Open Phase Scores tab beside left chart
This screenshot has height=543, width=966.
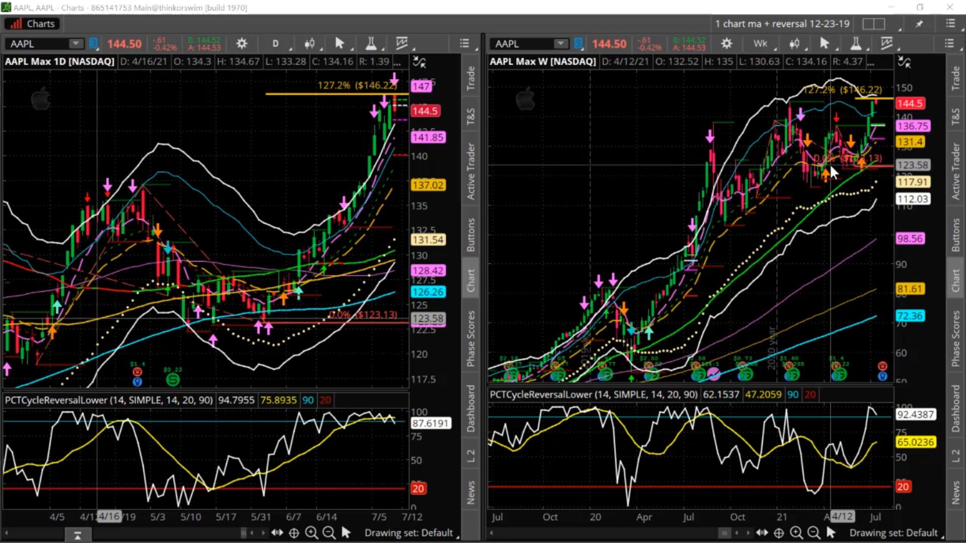coord(470,339)
